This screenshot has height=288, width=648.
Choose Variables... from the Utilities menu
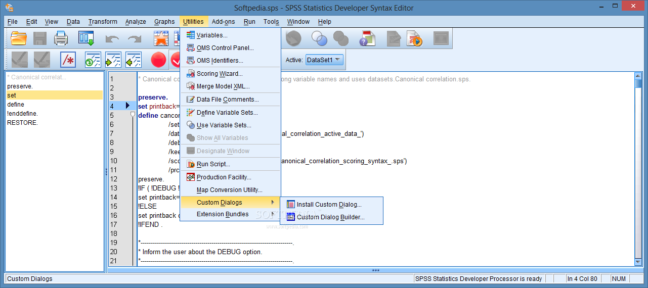click(230, 35)
